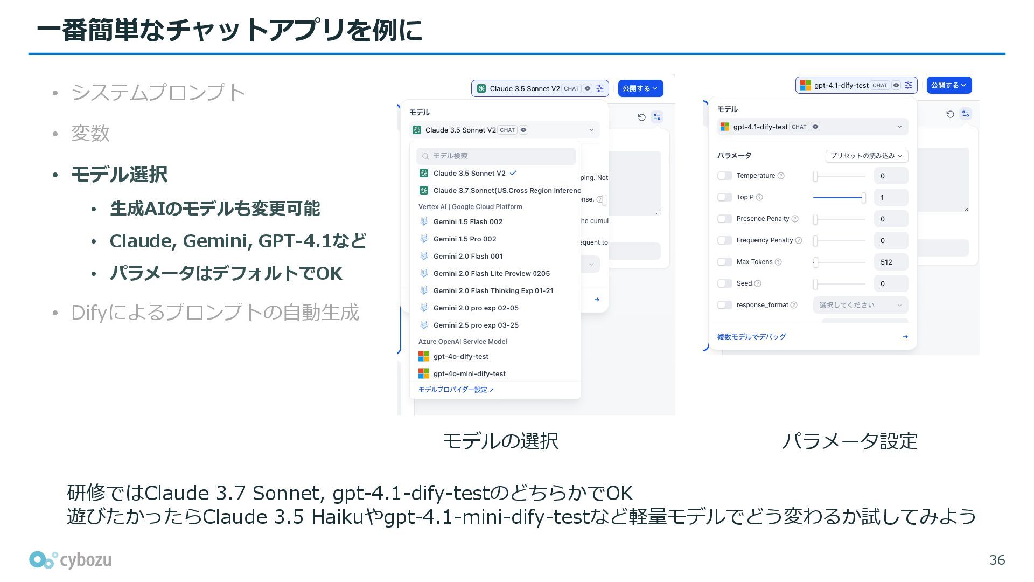
Task: Click the 複数モデルでデバッグ link
Action: click(751, 337)
